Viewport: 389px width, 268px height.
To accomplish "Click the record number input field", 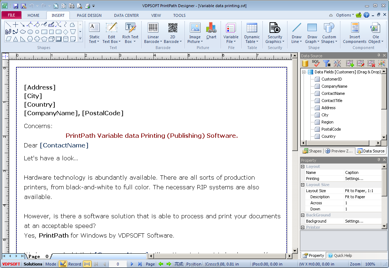I will coord(118,264).
